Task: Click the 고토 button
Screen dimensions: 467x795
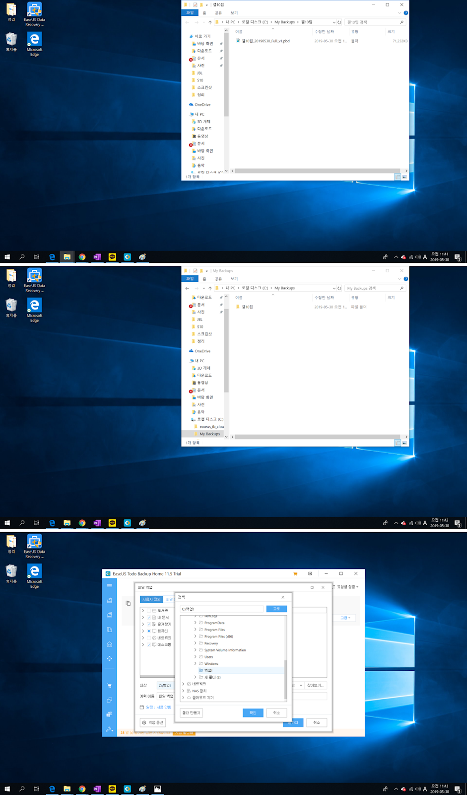Action: (x=276, y=609)
